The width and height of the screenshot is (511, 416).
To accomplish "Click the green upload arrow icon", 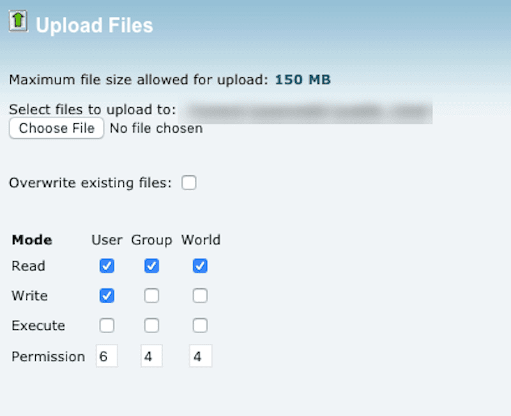I will tap(17, 20).
